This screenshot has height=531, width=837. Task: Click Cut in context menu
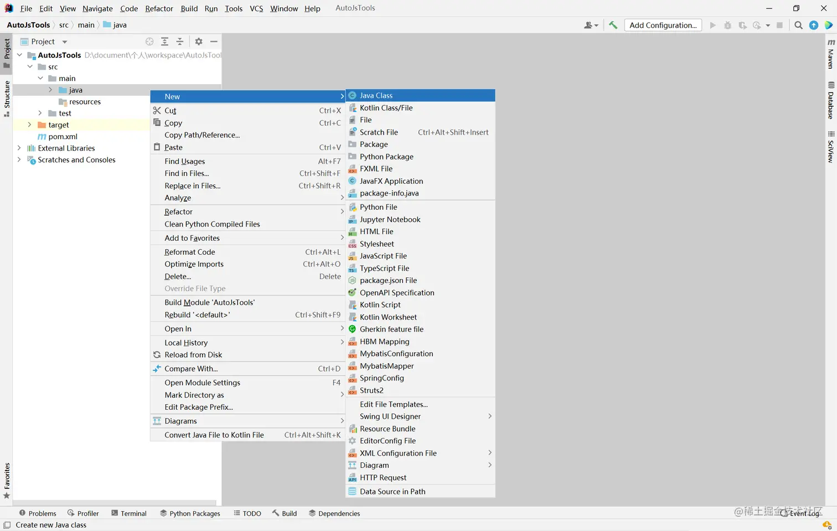click(x=247, y=111)
